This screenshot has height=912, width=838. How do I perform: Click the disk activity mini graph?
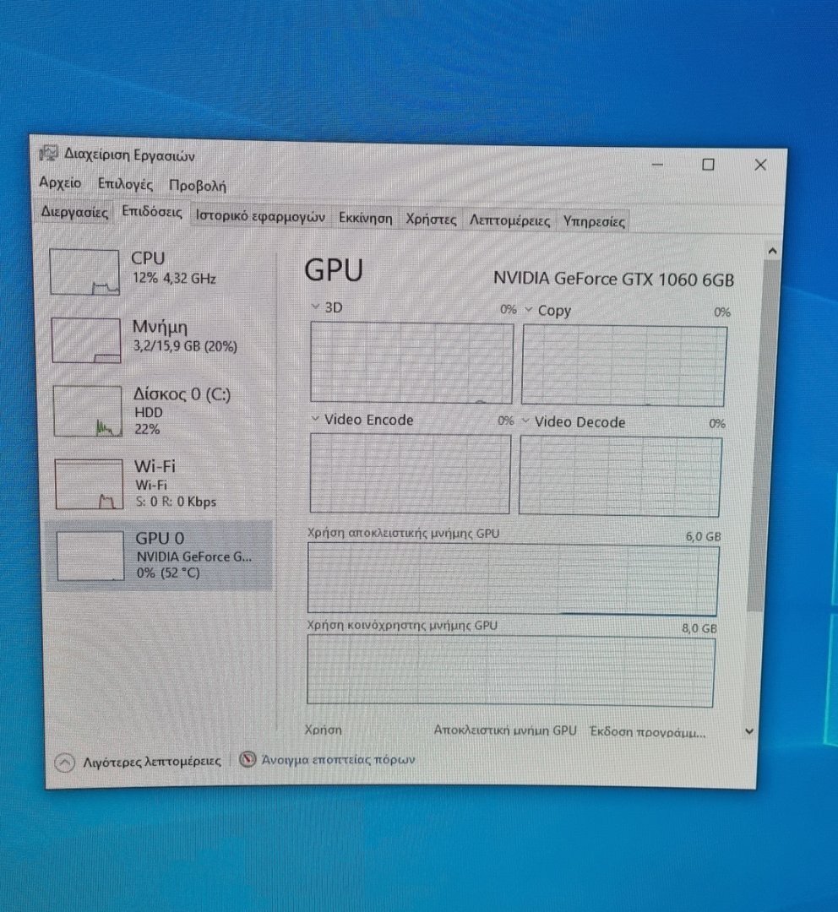[88, 410]
